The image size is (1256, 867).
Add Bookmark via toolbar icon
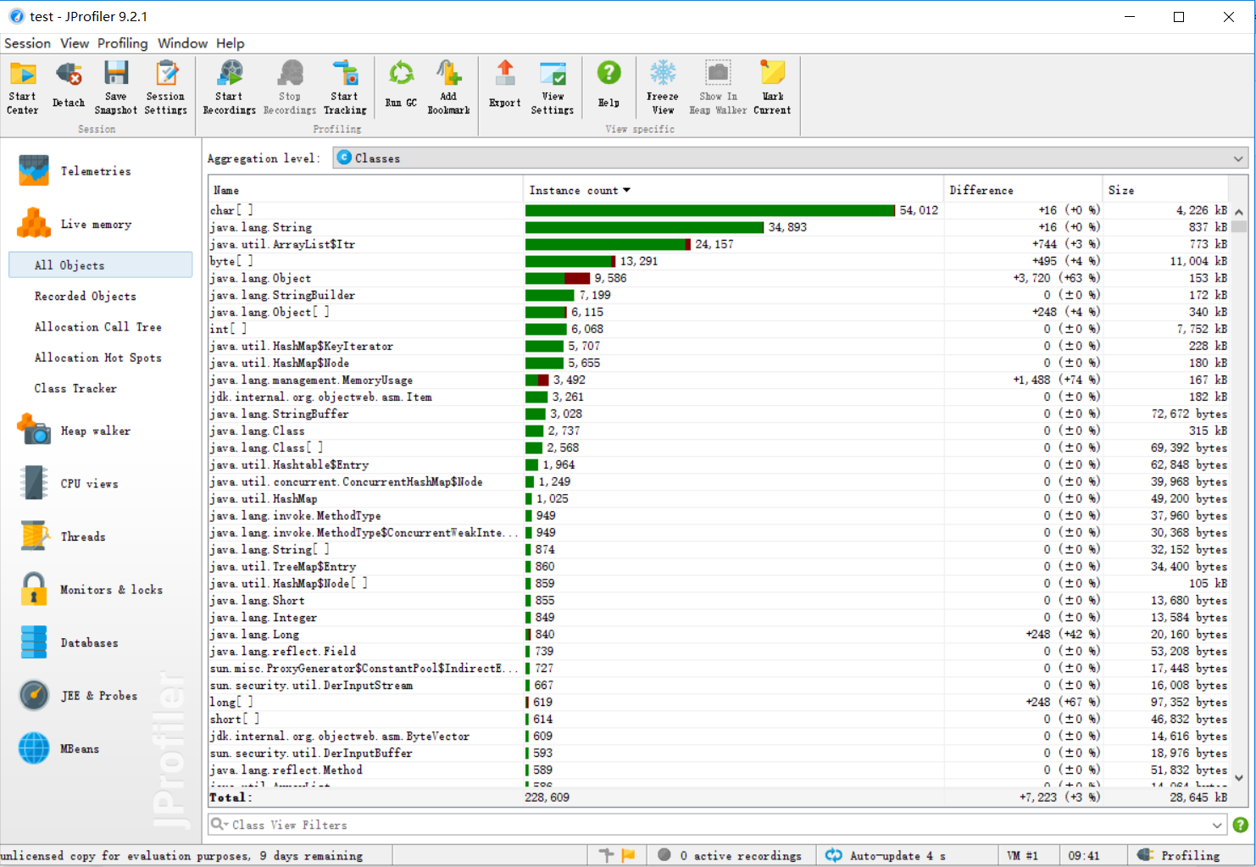(448, 87)
